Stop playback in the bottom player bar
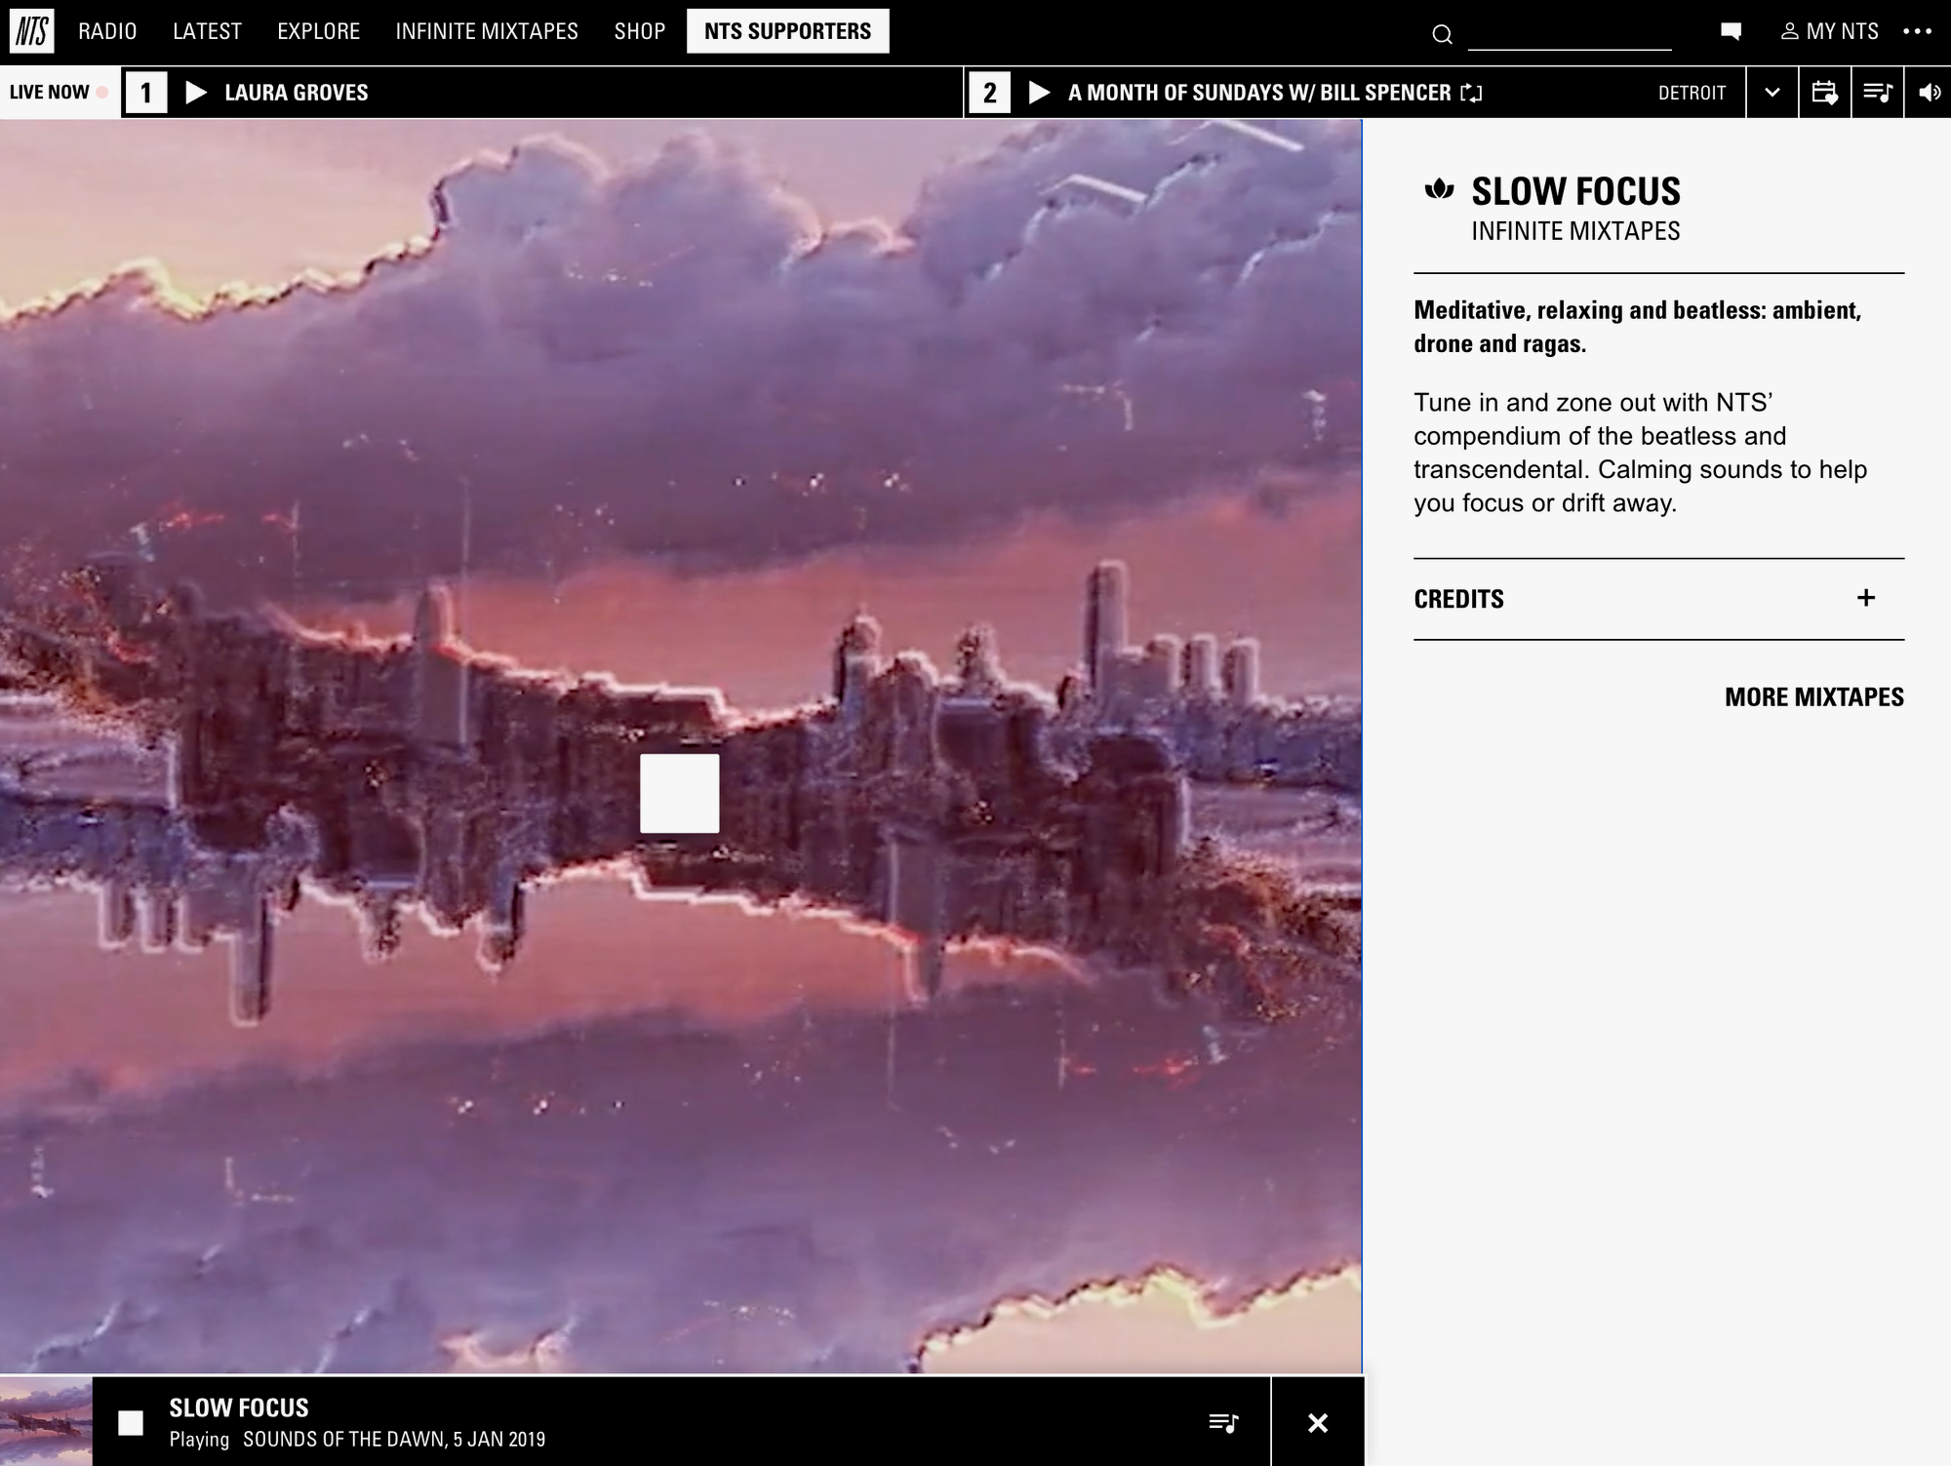 coord(131,1423)
